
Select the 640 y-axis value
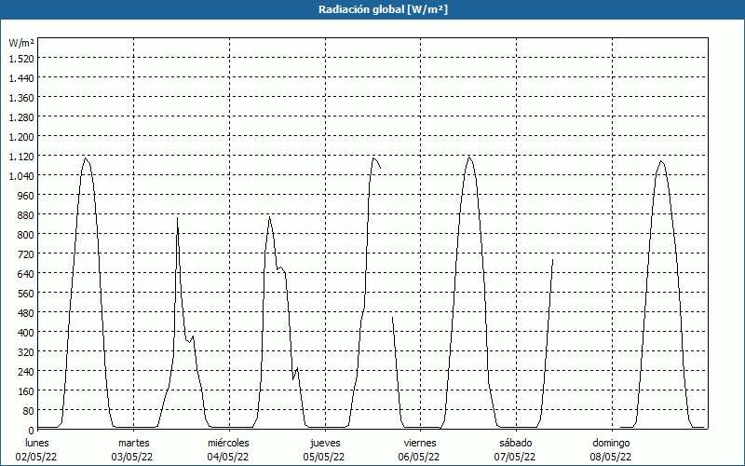click(25, 274)
